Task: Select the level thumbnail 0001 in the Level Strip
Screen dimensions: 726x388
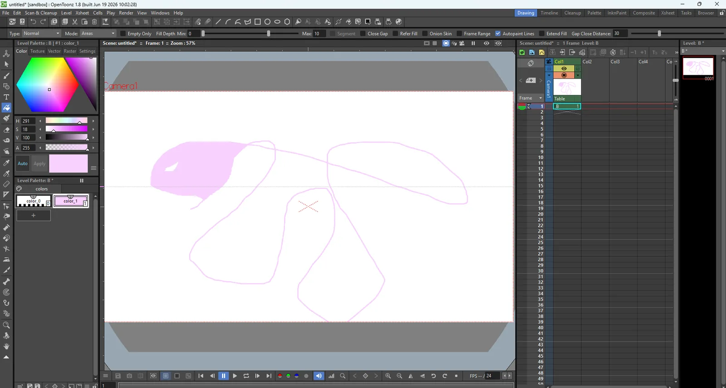Action: coord(698,68)
